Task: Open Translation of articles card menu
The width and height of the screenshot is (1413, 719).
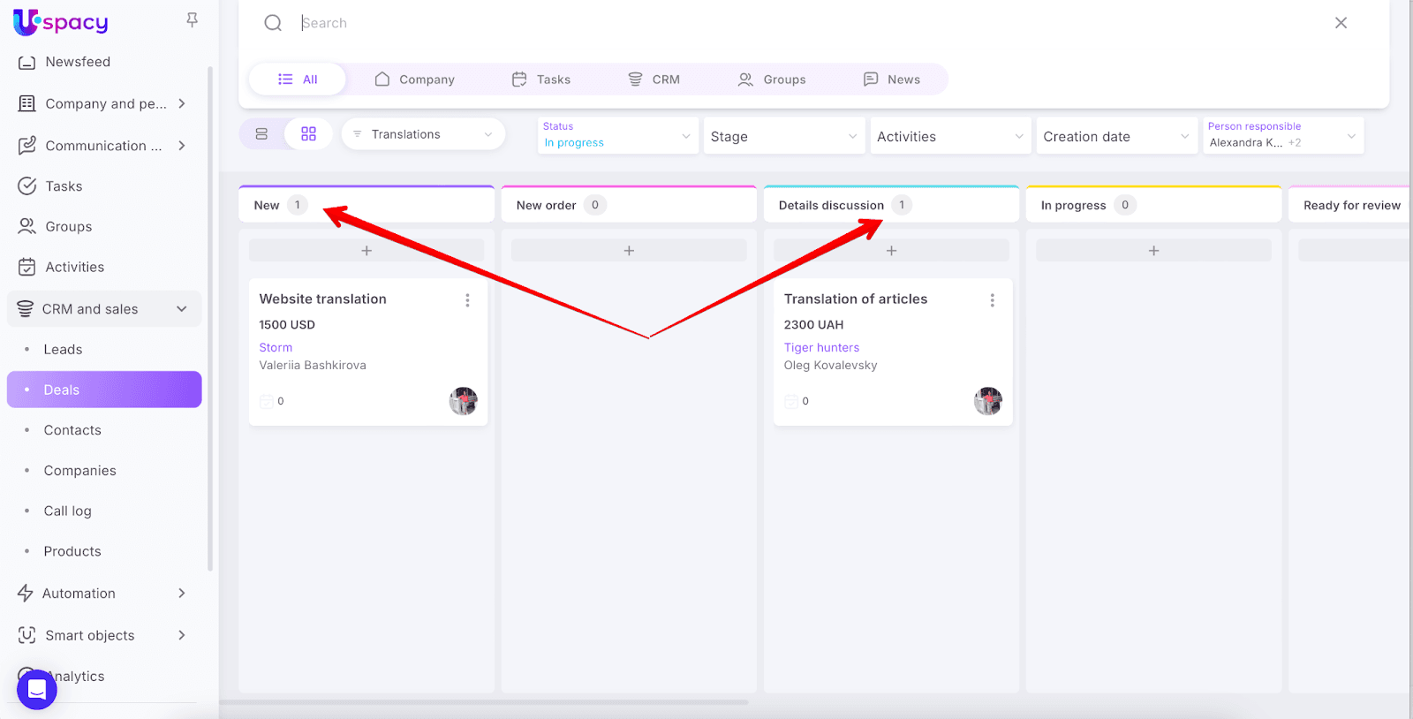Action: coord(992,300)
